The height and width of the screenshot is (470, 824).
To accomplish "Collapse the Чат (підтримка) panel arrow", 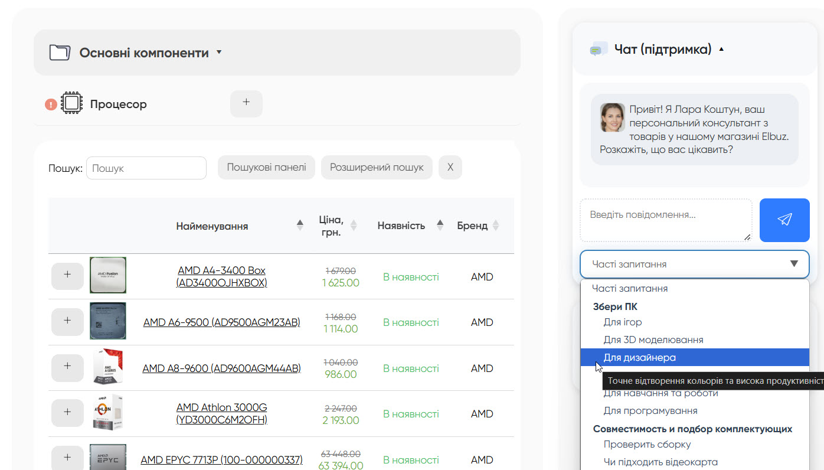I will click(721, 50).
